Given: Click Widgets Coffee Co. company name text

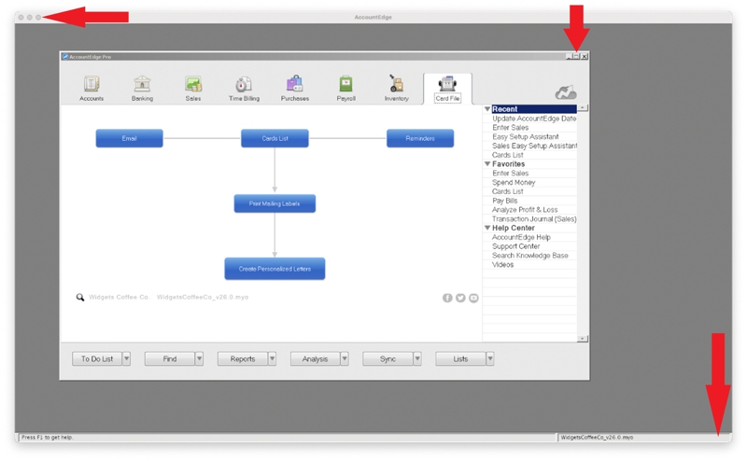Looking at the screenshot, I should [120, 297].
